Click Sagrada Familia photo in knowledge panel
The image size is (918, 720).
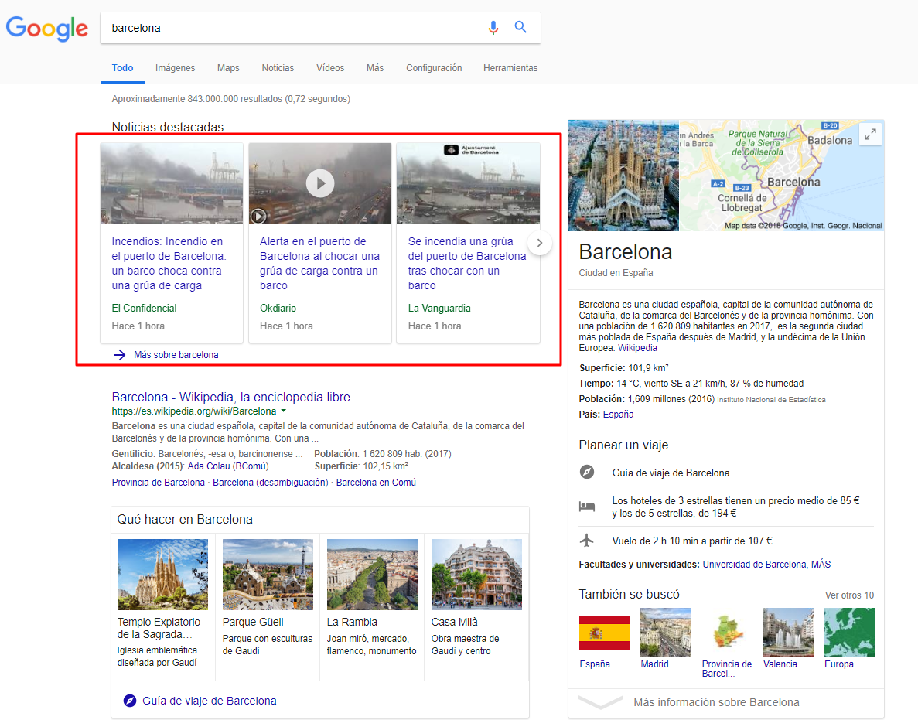623,176
